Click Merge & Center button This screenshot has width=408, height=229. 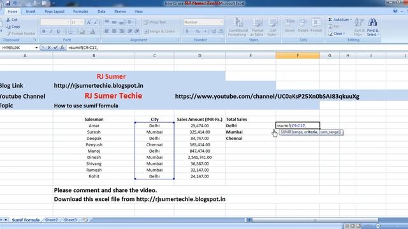point(161,31)
